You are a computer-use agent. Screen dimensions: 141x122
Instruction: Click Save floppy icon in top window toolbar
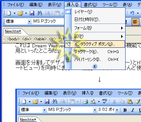click(32, 13)
